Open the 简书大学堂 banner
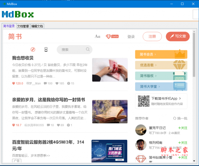 [x=161, y=87]
